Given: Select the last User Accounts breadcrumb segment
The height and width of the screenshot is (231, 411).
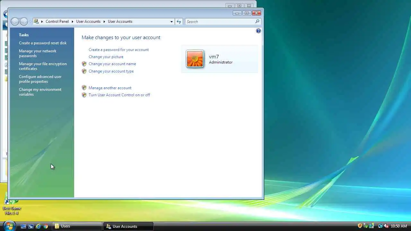Looking at the screenshot, I should pos(120,21).
